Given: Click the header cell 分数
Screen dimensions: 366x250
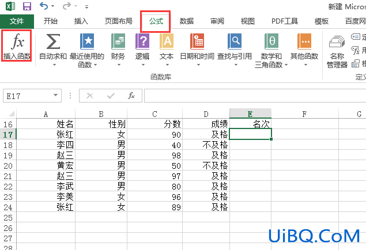Looking at the screenshot, I should tap(154, 124).
